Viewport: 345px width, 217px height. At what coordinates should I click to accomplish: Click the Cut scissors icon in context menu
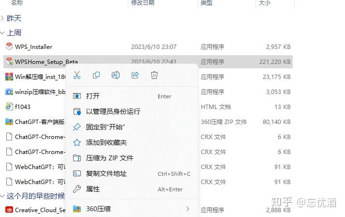pos(77,75)
